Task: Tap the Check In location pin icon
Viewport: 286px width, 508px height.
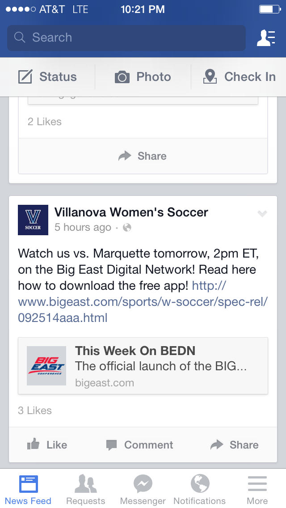Action: coord(210,77)
